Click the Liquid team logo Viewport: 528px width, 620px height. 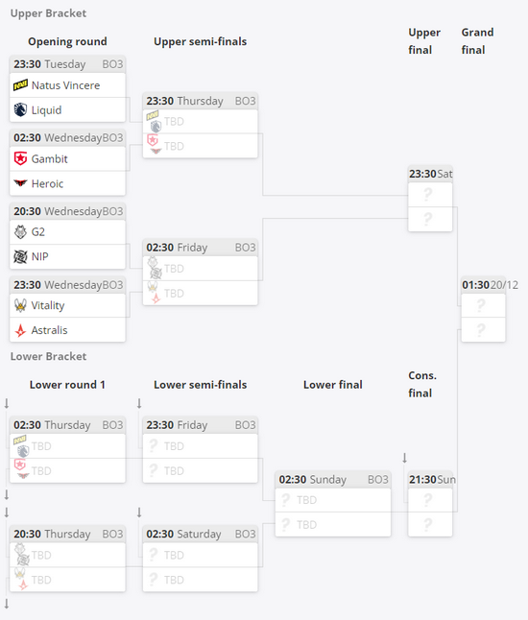(20, 109)
